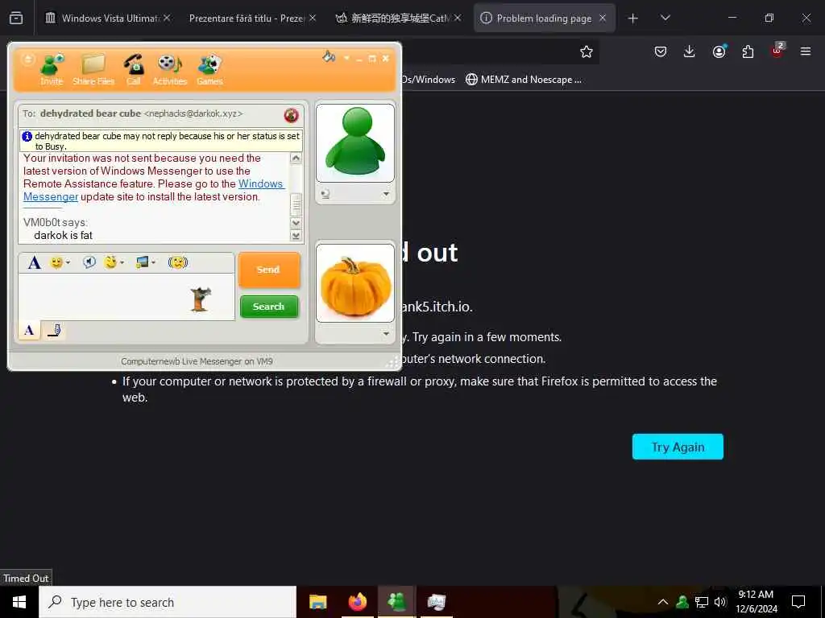Click the webcam icon under contact picture
This screenshot has height=618, width=825.
click(325, 194)
